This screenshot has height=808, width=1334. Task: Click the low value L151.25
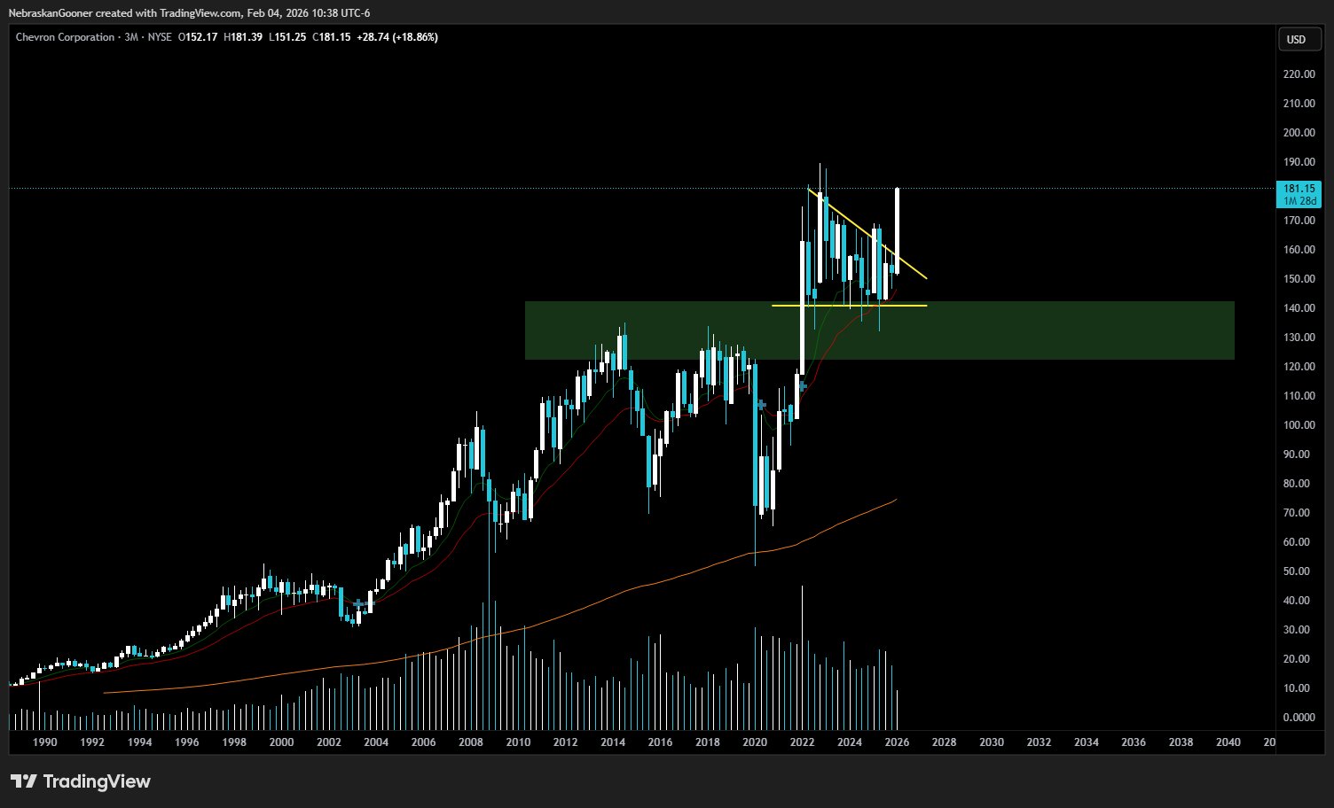click(286, 37)
